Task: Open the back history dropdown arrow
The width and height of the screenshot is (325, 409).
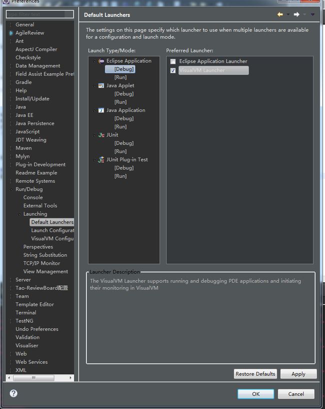Action: [288, 14]
